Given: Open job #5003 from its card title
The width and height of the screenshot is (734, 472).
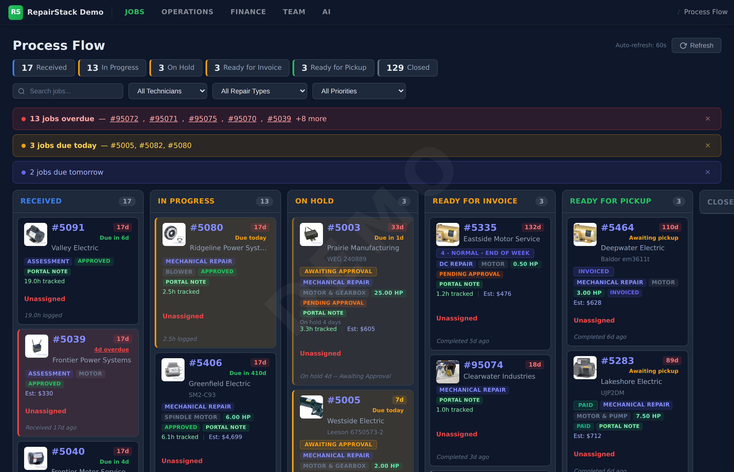Looking at the screenshot, I should point(344,228).
